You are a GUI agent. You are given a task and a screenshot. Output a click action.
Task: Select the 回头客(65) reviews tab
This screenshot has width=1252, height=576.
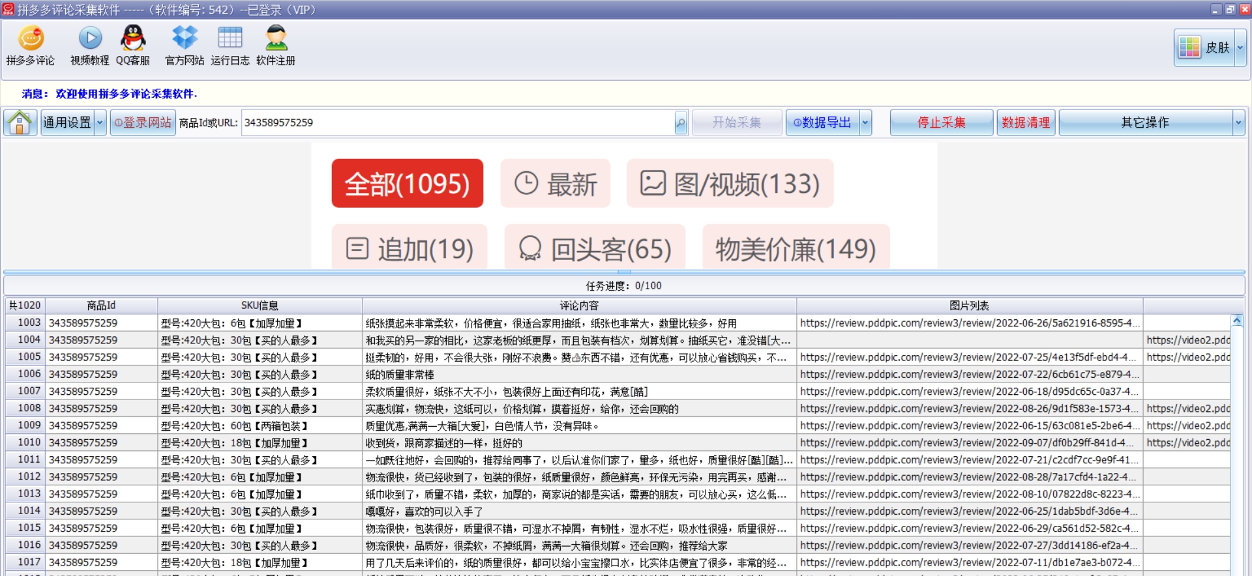(x=595, y=248)
